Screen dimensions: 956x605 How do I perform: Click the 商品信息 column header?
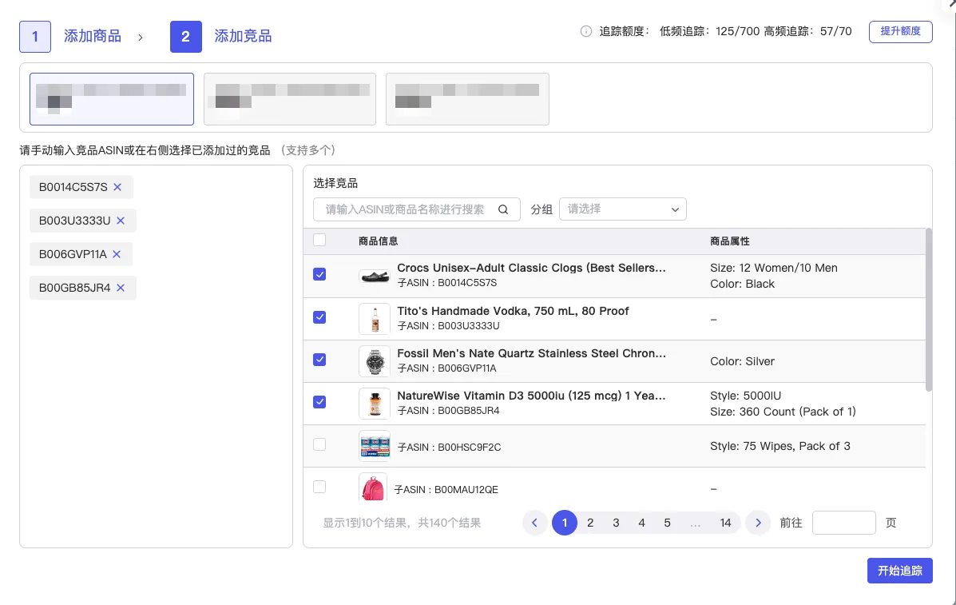click(378, 241)
